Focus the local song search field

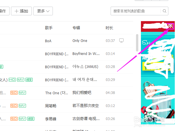coord(135,11)
